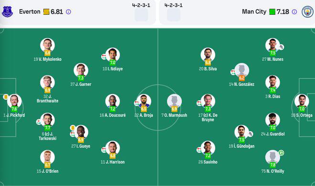Open A. Doucouré player name link
The height and width of the screenshot is (186, 315).
(x=113, y=115)
